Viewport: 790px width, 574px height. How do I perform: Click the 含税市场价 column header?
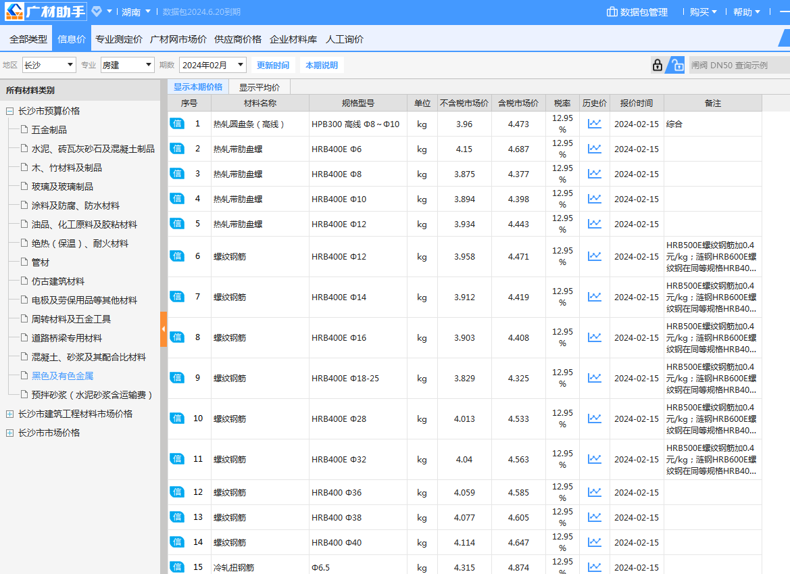coord(518,103)
